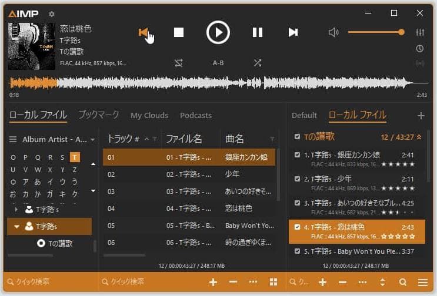
Task: Click the ファイル名 column header
Action: (184, 139)
